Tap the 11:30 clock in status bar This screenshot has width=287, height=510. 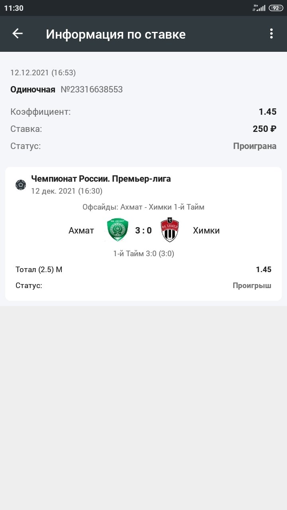pyautogui.click(x=14, y=8)
